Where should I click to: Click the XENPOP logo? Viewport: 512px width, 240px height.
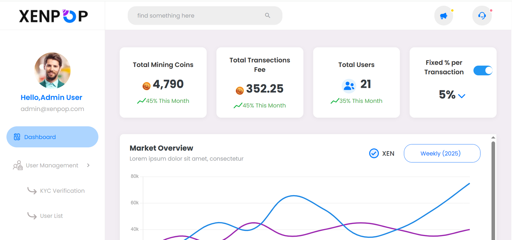click(x=53, y=16)
